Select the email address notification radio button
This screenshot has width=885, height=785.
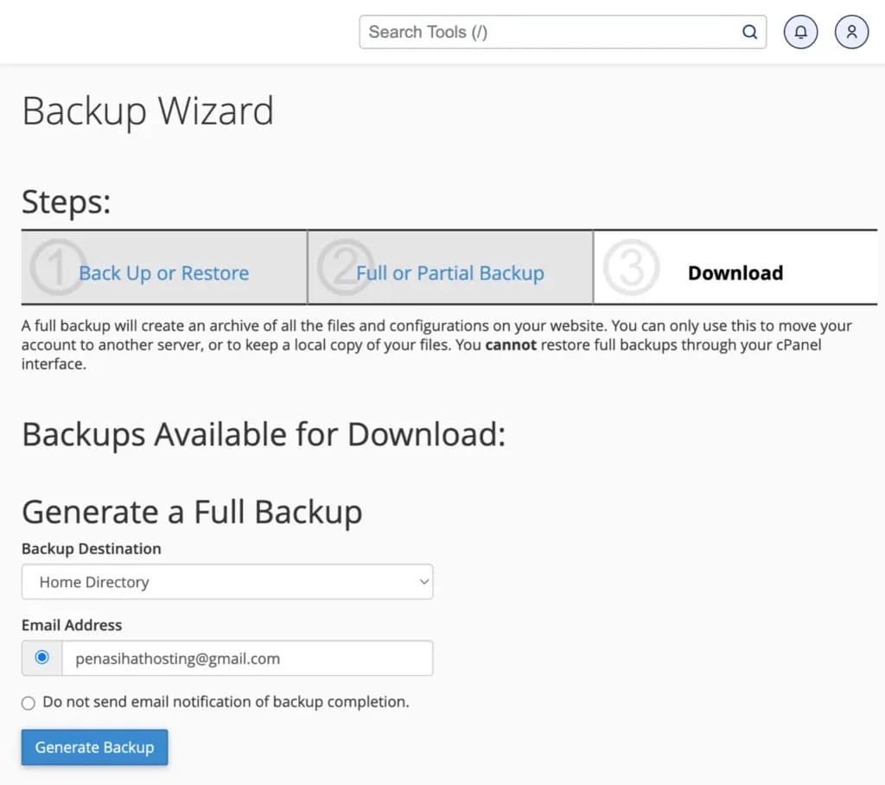coord(41,657)
